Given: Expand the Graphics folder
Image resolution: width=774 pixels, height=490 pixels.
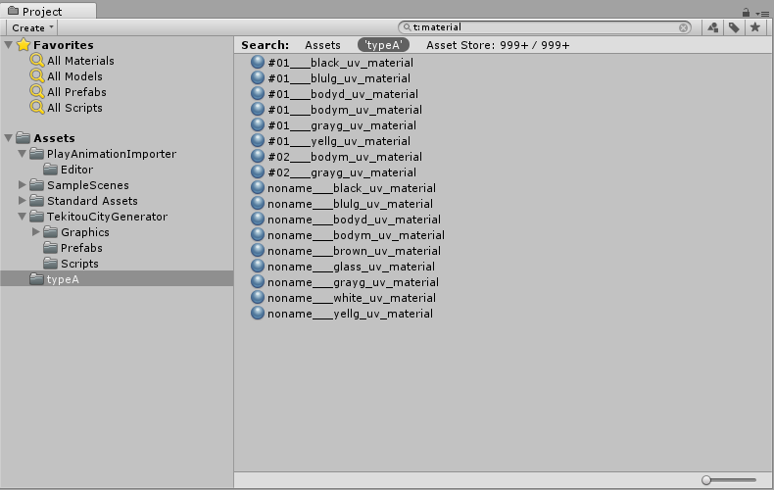Looking at the screenshot, I should tap(35, 231).
